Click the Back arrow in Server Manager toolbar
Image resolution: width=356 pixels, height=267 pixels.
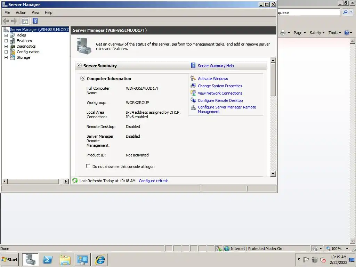click(x=6, y=21)
